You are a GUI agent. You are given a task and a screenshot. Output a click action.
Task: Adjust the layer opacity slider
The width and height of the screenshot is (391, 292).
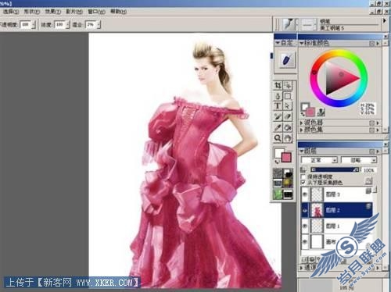(x=335, y=170)
